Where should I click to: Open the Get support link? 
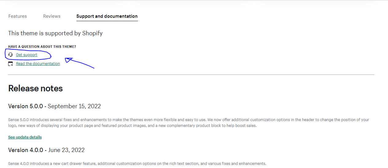(27, 55)
